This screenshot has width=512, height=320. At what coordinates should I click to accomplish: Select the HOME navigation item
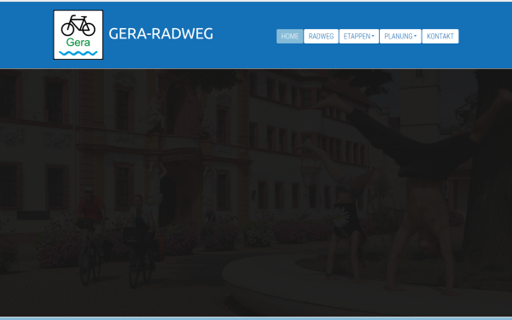tap(289, 36)
